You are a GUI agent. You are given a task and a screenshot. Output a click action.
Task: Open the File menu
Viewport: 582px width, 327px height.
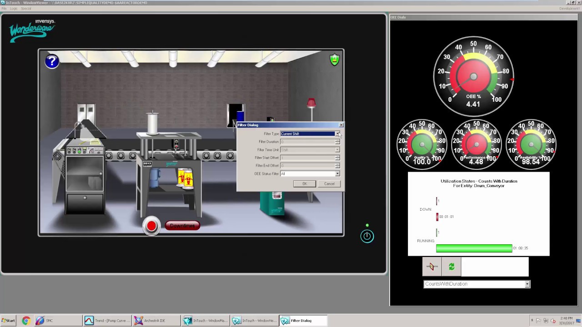coord(4,9)
